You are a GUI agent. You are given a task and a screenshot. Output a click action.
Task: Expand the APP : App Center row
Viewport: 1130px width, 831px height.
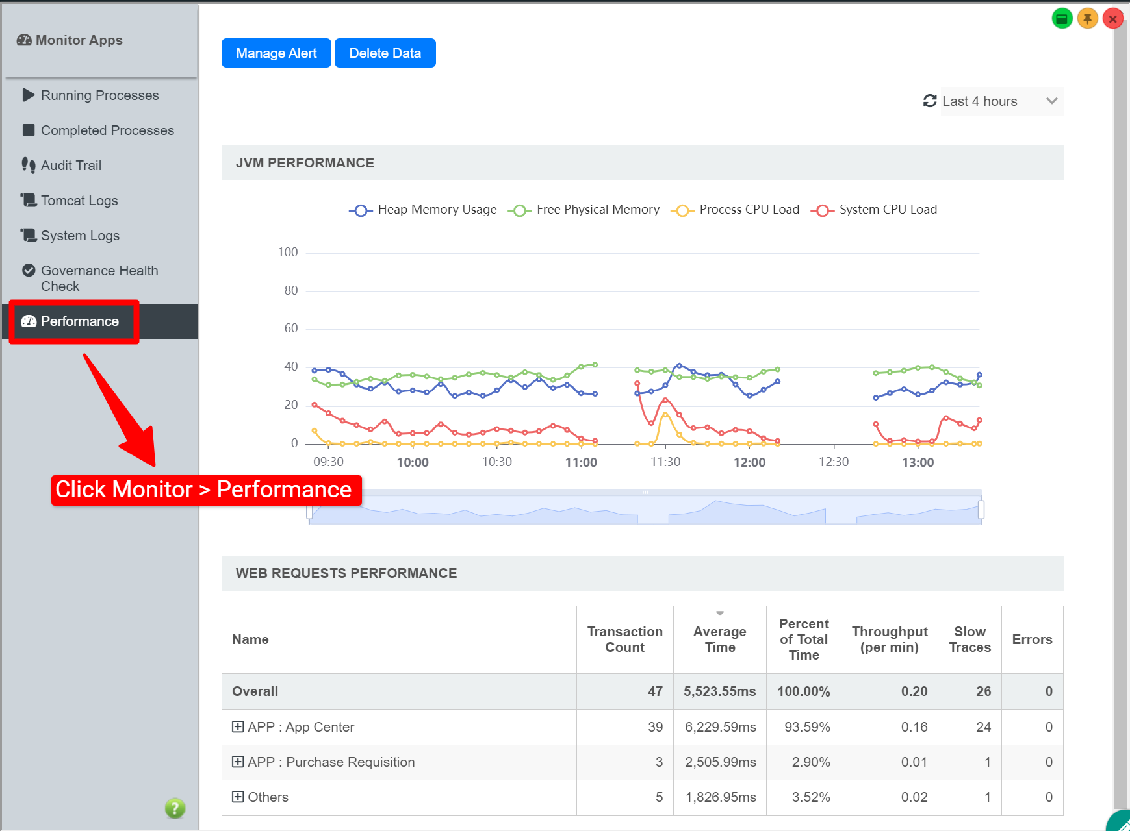(238, 726)
